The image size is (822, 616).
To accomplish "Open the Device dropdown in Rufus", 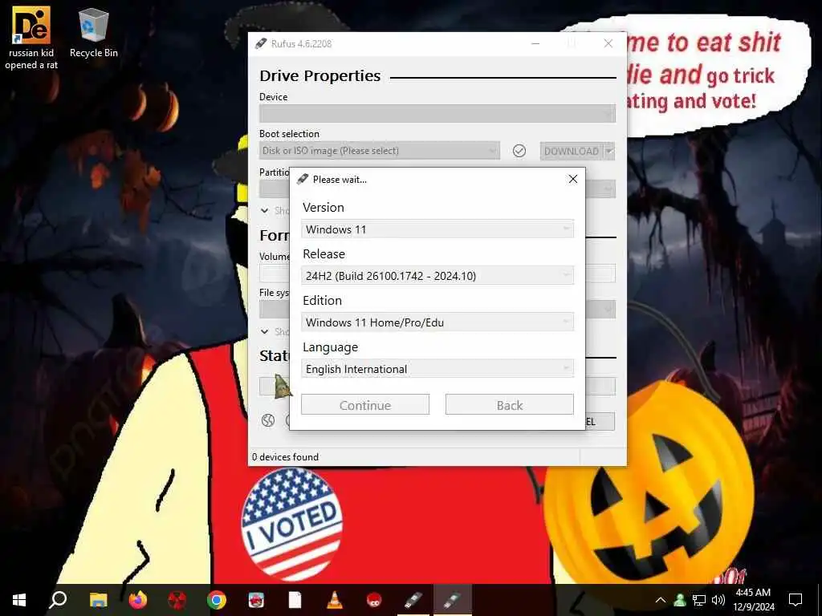I will (437, 114).
